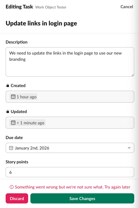
Task: Select the '< 1 minute ago' updated chip
Action: pyautogui.click(x=27, y=123)
